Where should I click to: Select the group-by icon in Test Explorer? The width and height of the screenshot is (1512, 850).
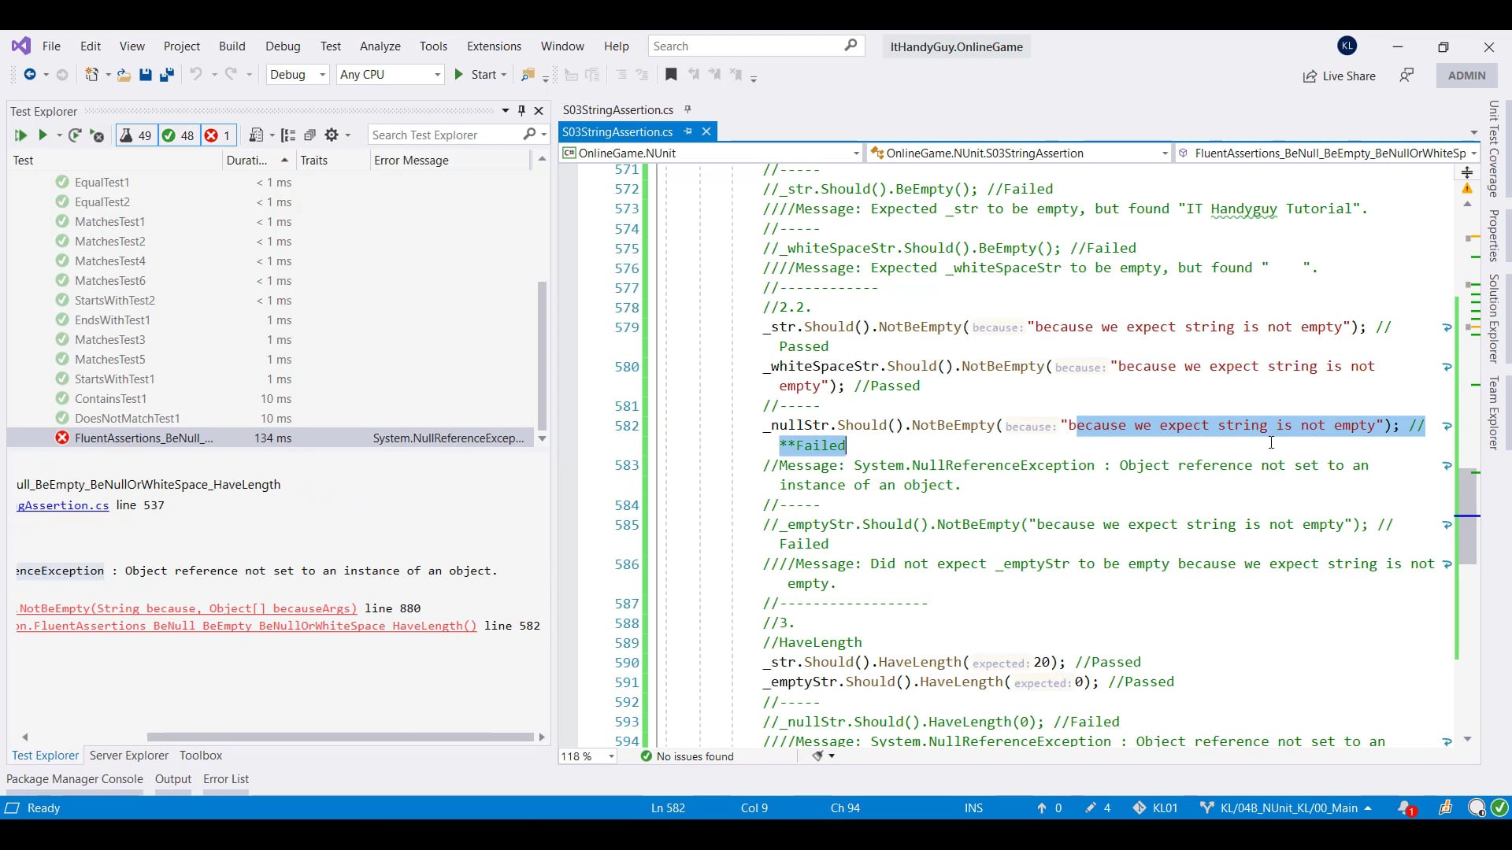[x=288, y=135]
